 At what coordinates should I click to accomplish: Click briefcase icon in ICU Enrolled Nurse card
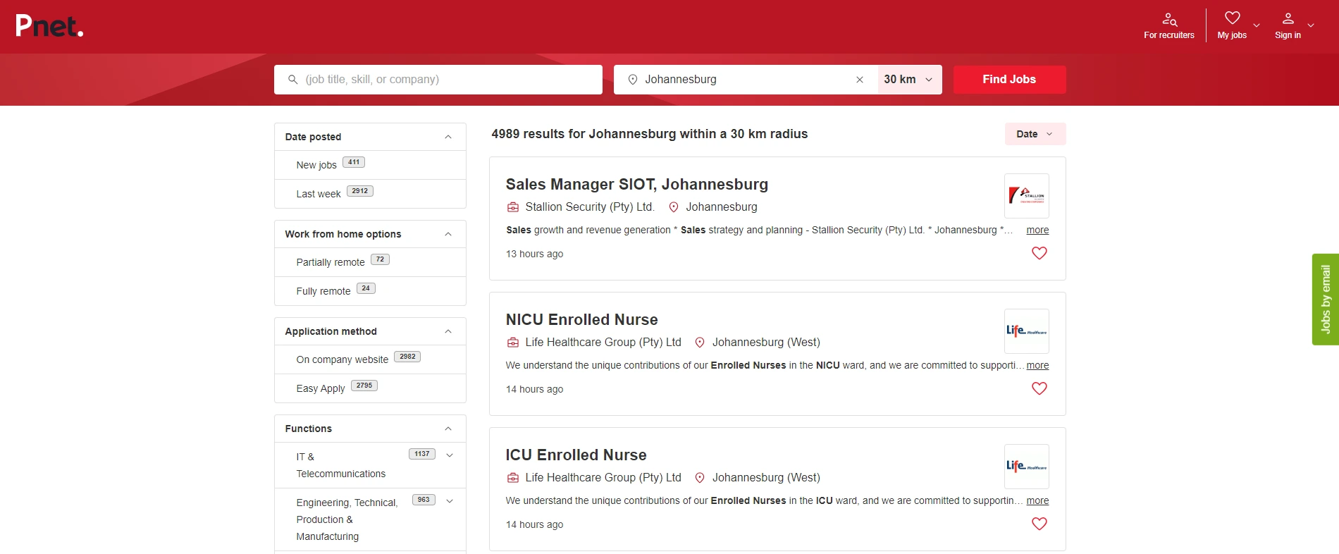(x=513, y=478)
